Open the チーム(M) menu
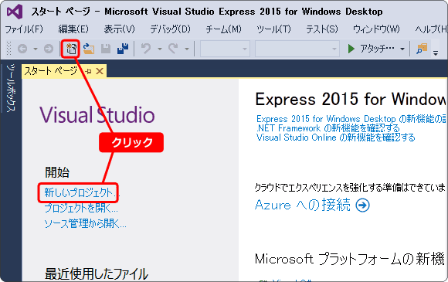Screen dimensions: 448x282 pos(224,29)
